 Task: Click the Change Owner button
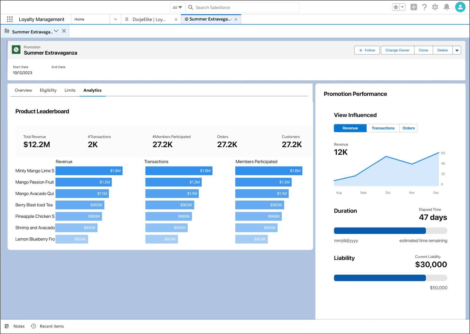click(397, 50)
